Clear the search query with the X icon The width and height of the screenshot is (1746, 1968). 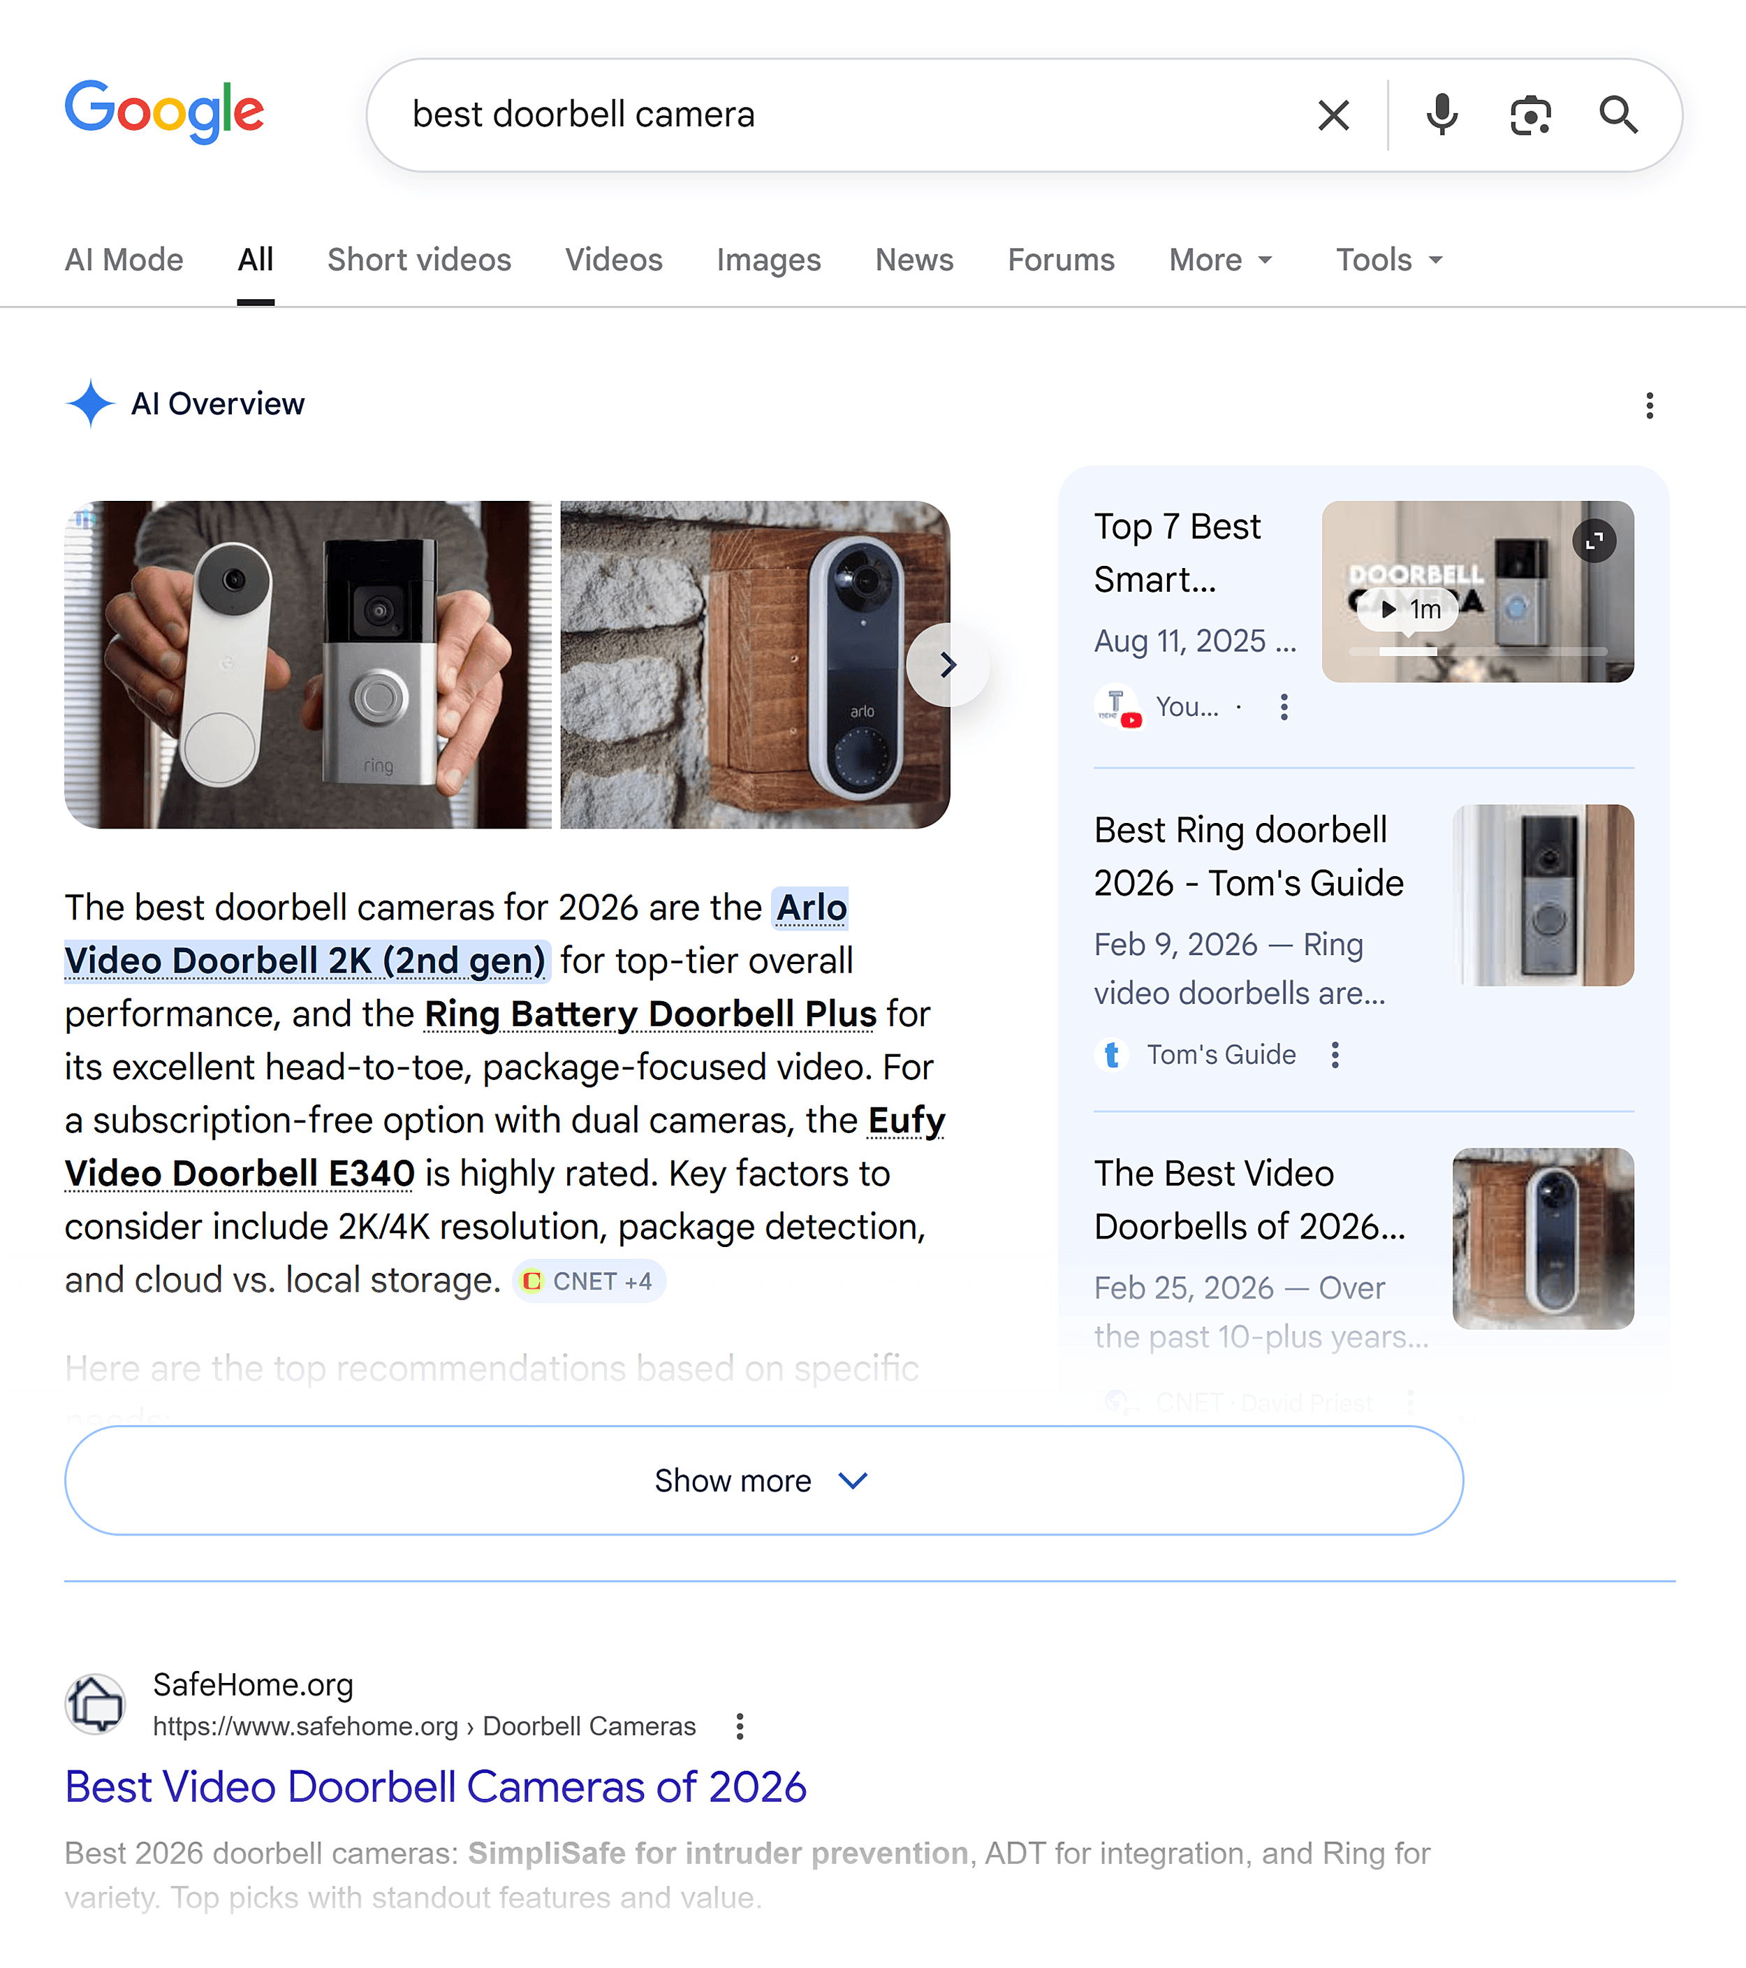point(1333,115)
